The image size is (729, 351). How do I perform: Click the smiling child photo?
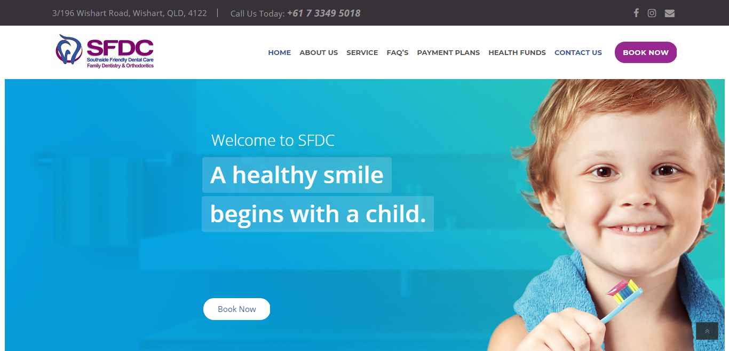[x=606, y=215]
